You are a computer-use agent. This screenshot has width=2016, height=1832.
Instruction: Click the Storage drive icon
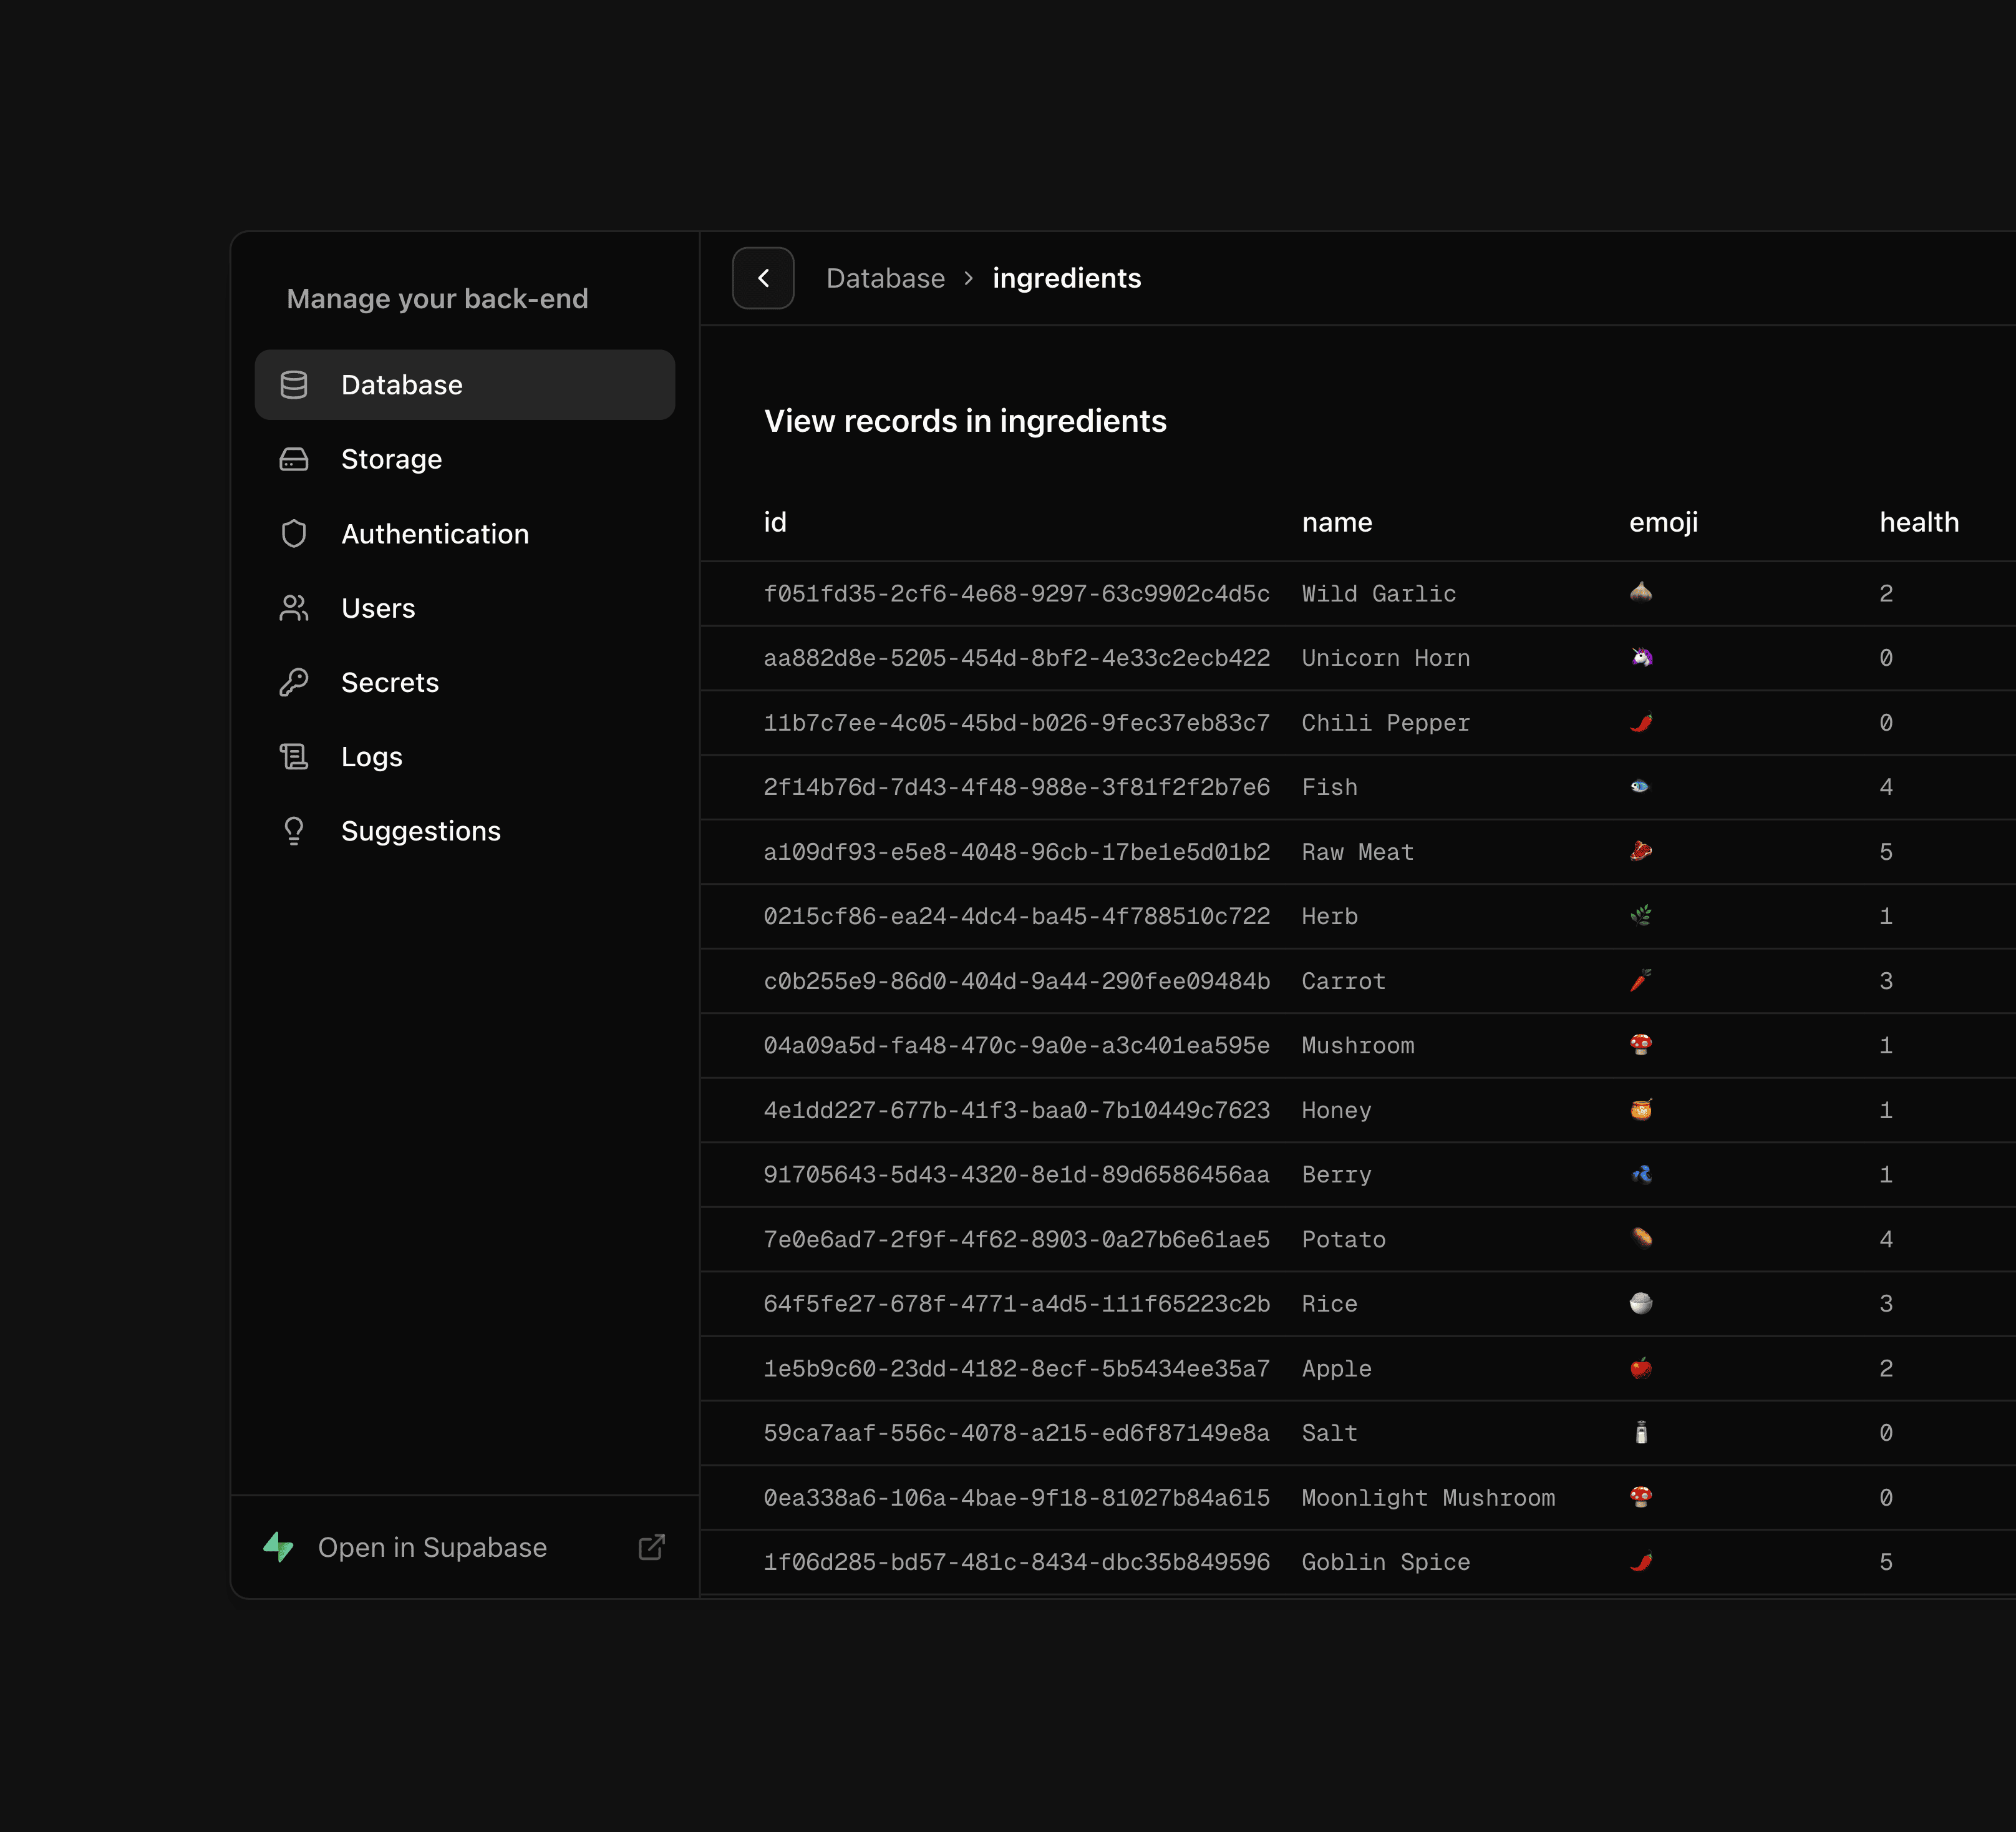click(294, 459)
